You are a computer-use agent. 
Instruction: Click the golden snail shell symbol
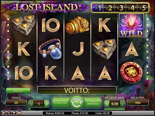[78, 25]
